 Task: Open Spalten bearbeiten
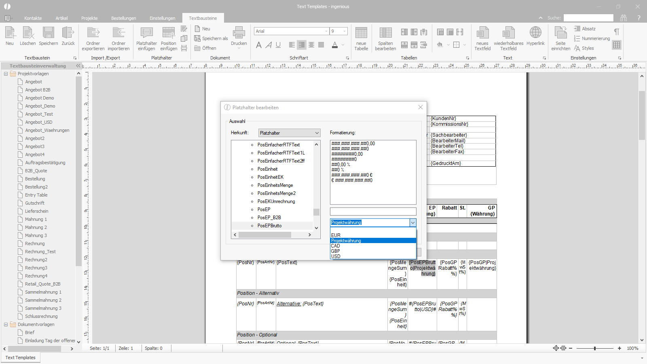click(385, 38)
